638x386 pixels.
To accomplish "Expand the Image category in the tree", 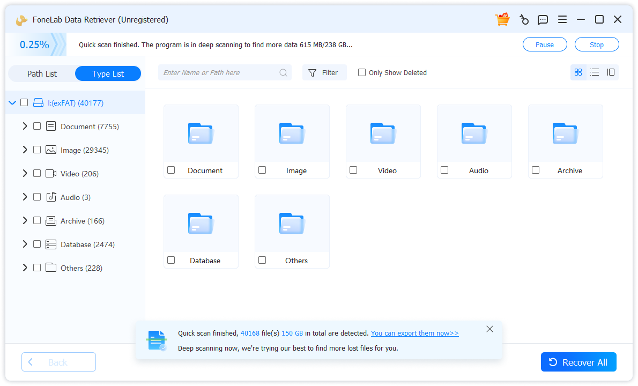I will click(25, 150).
